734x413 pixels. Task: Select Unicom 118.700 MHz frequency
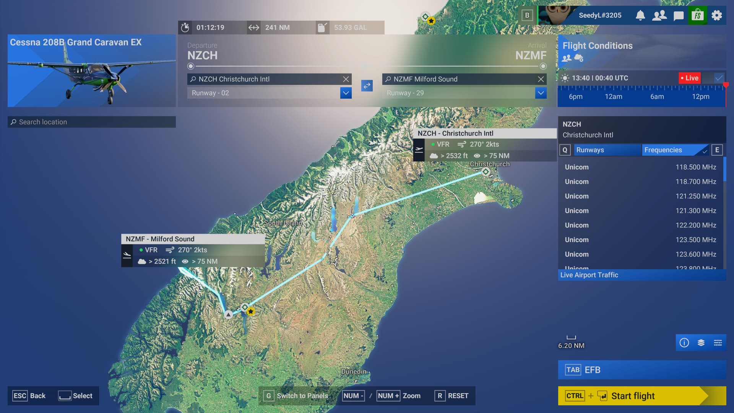coord(641,182)
